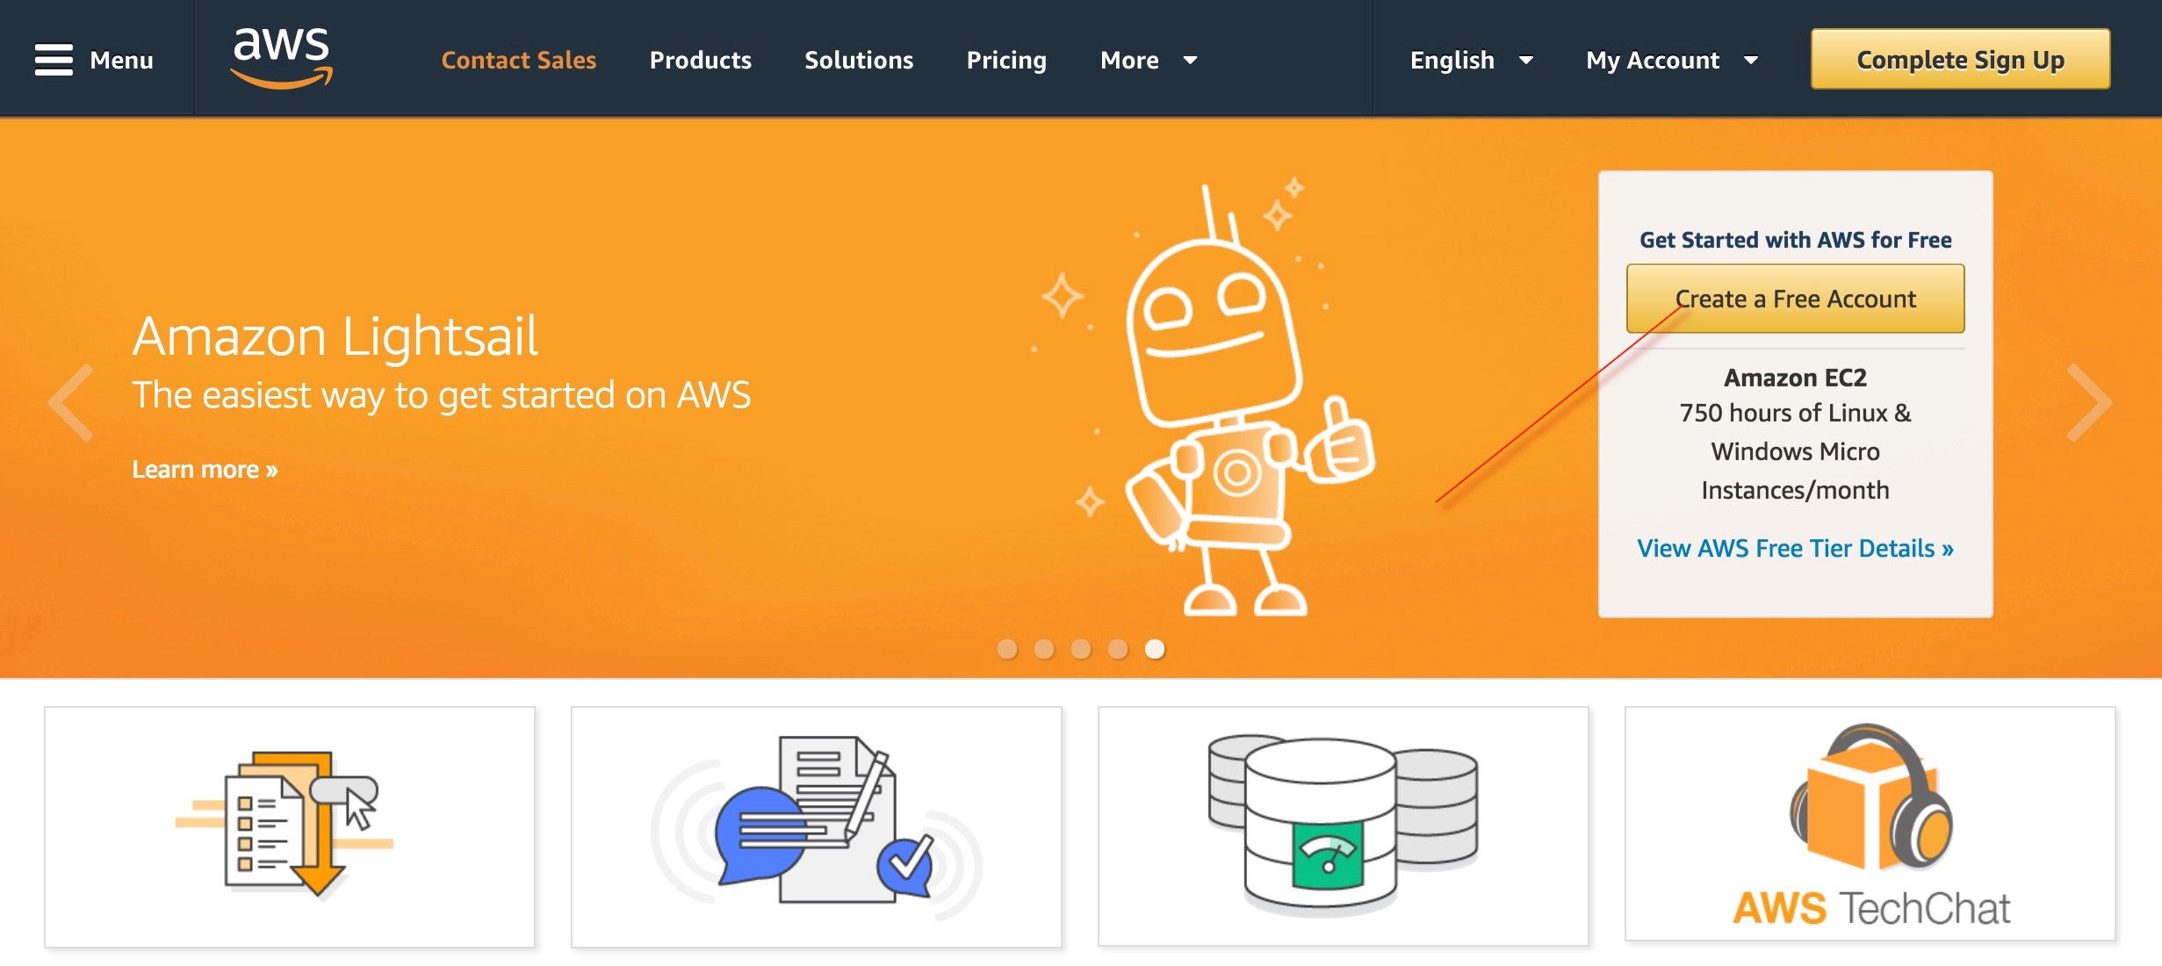Go to the Pricing menu item
2162x966 pixels.
1006,60
